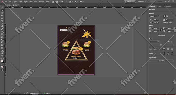176x95 pixels.
Task: Click the create new page icon
Action: 169,42
